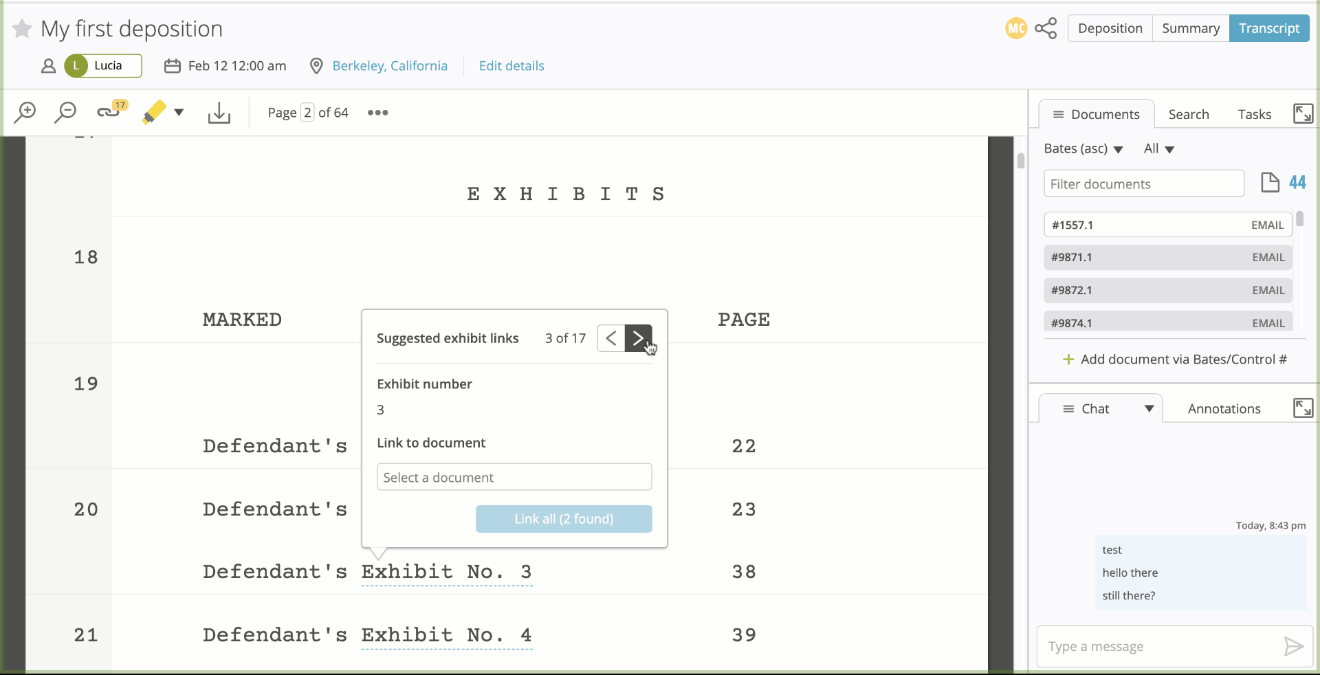Click the location pin icon
This screenshot has width=1320, height=675.
(316, 66)
